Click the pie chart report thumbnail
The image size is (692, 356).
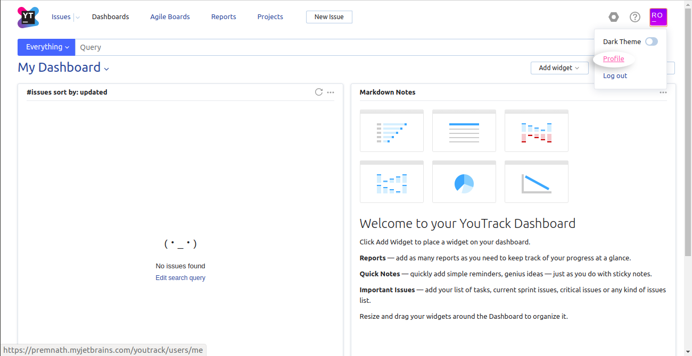pyautogui.click(x=464, y=182)
